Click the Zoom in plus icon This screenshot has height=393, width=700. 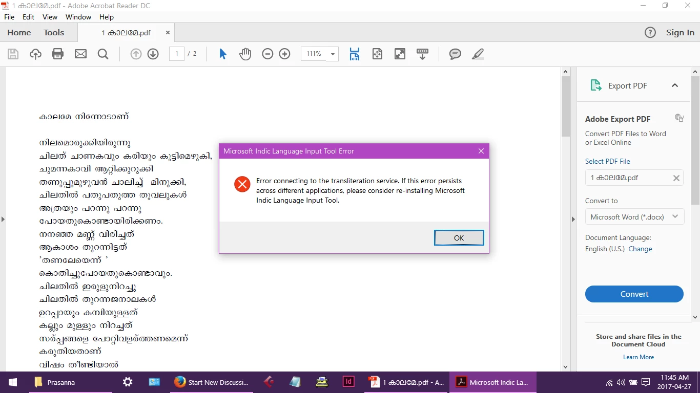pyautogui.click(x=285, y=54)
